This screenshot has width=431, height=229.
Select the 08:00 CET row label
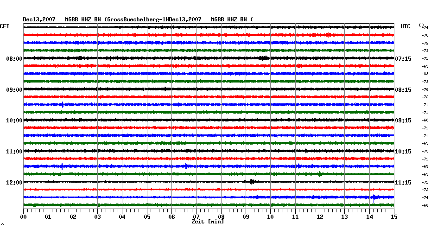tap(14, 59)
